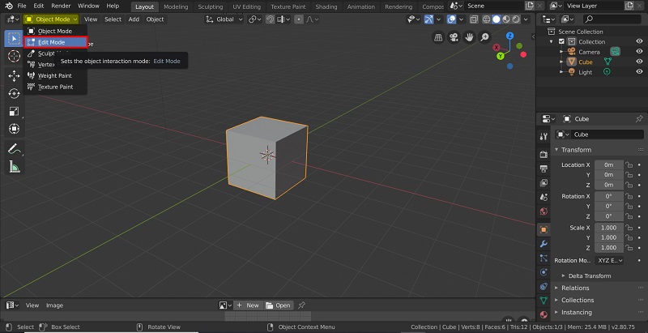Open the Rotation Mode XYZ Euler dropdown
This screenshot has height=333, width=648.
tap(609, 260)
